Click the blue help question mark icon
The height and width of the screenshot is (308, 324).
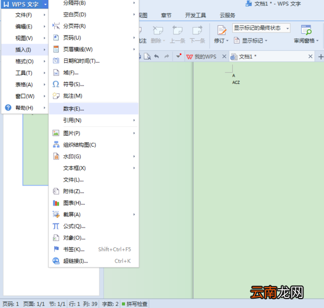tap(8, 108)
